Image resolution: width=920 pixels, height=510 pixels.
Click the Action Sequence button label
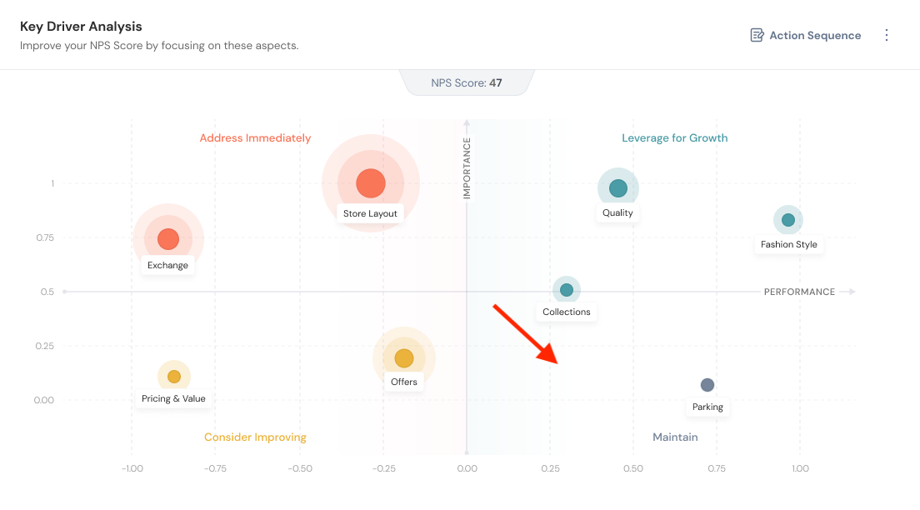pyautogui.click(x=815, y=35)
